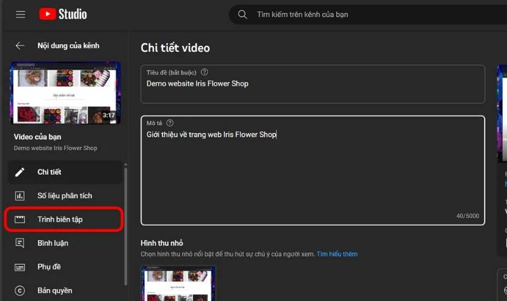This screenshot has width=507, height=301.
Task: Click the Video của bạn label
Action: [x=37, y=137]
